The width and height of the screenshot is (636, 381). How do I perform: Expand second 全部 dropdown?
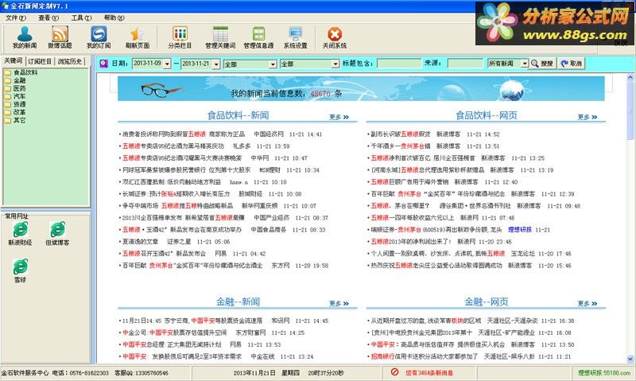(335, 64)
